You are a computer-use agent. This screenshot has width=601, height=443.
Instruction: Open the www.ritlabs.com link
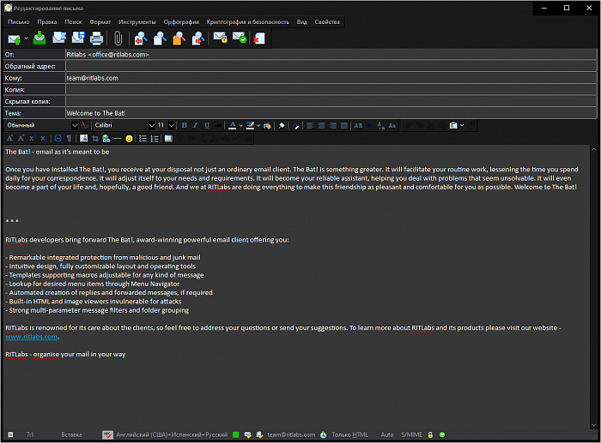point(32,337)
